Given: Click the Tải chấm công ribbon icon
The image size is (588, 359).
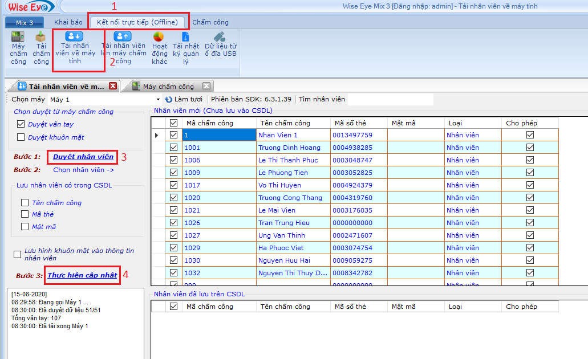Looking at the screenshot, I should (x=40, y=37).
